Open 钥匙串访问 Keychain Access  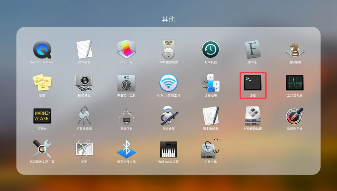point(84,116)
